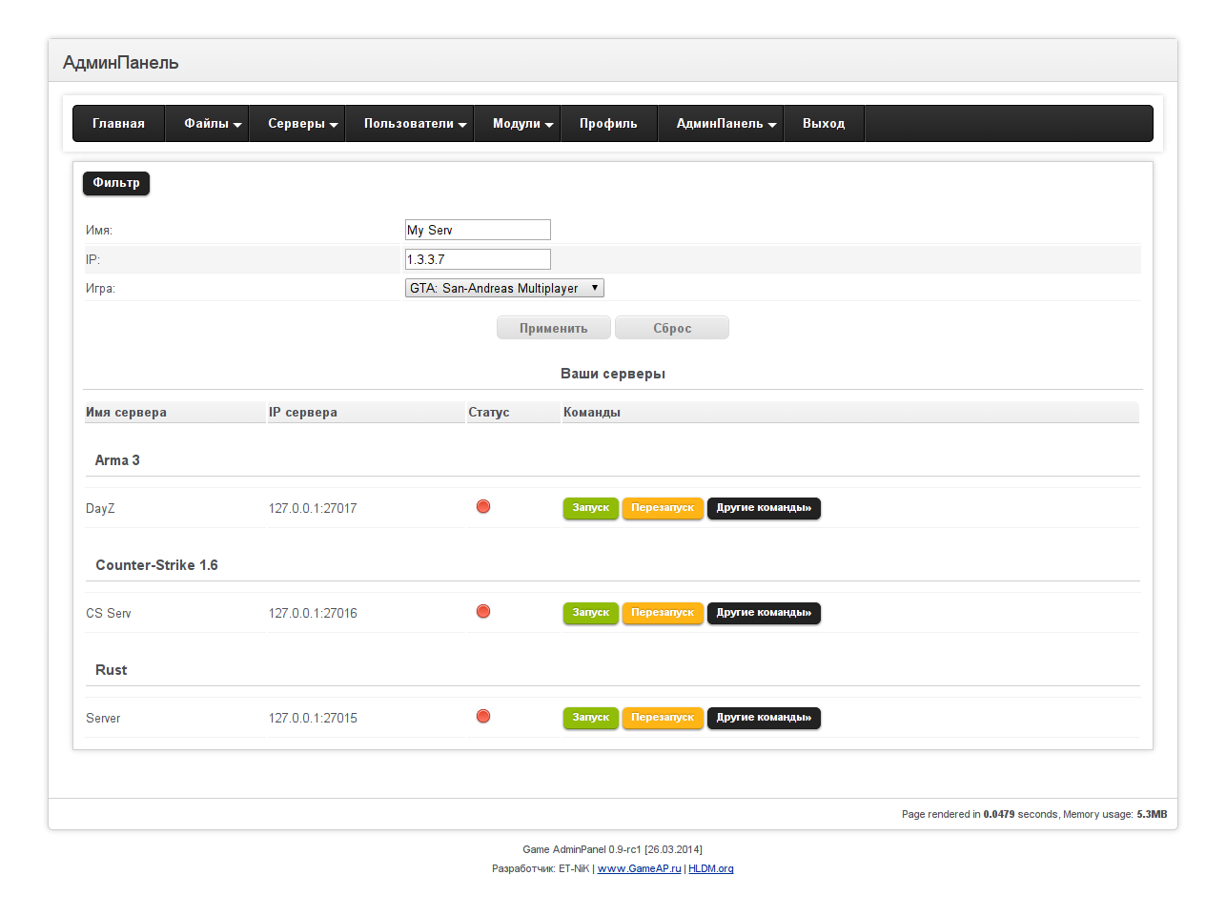
Task: Toggle the Фильтр panel button
Action: pyautogui.click(x=116, y=183)
